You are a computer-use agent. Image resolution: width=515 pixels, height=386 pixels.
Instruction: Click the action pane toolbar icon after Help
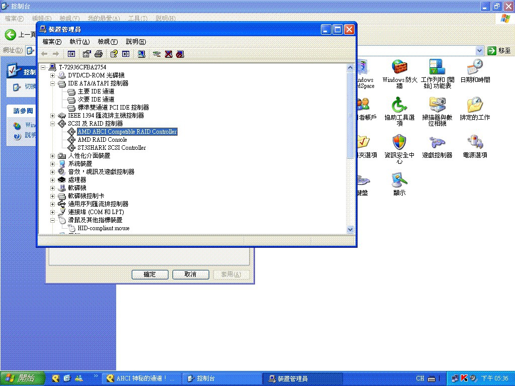(x=126, y=54)
